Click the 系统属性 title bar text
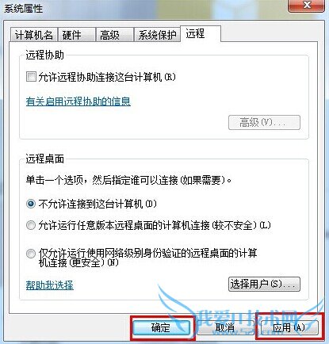329x344 pixels. tap(23, 9)
